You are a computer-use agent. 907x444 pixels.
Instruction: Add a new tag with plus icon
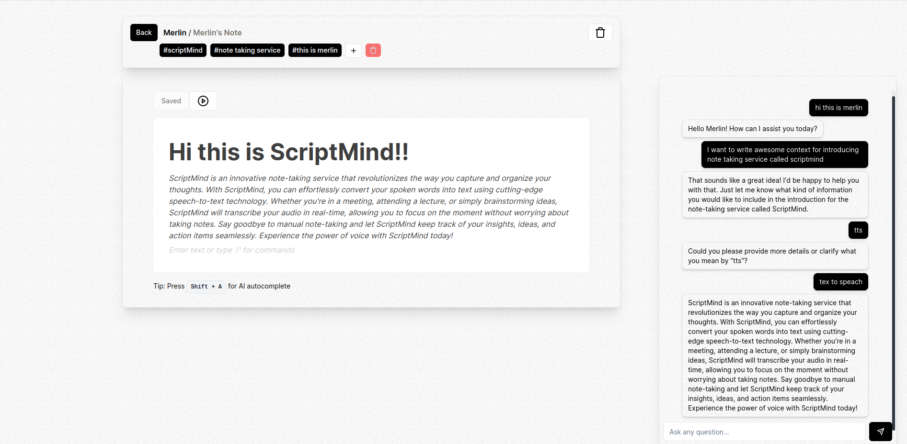click(354, 50)
